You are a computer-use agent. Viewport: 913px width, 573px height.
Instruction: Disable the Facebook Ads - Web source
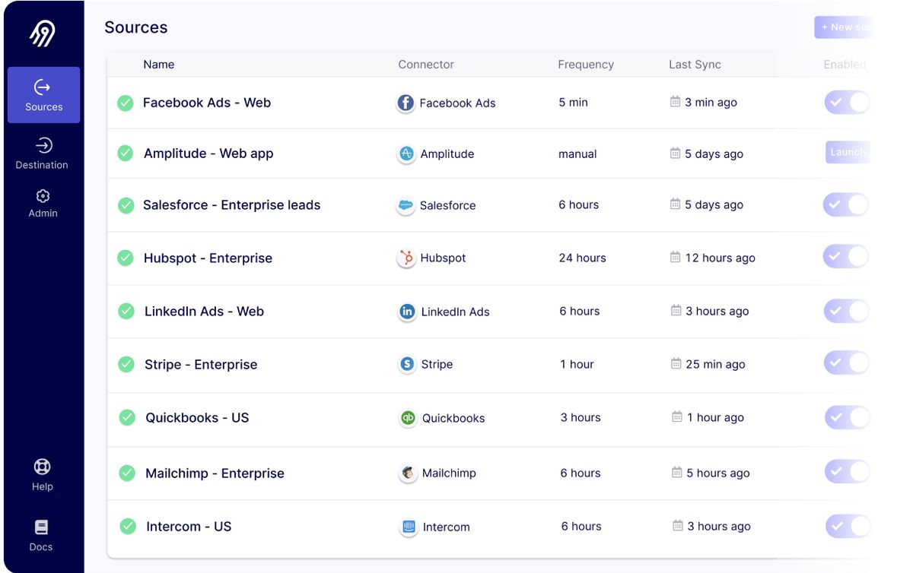tap(846, 102)
